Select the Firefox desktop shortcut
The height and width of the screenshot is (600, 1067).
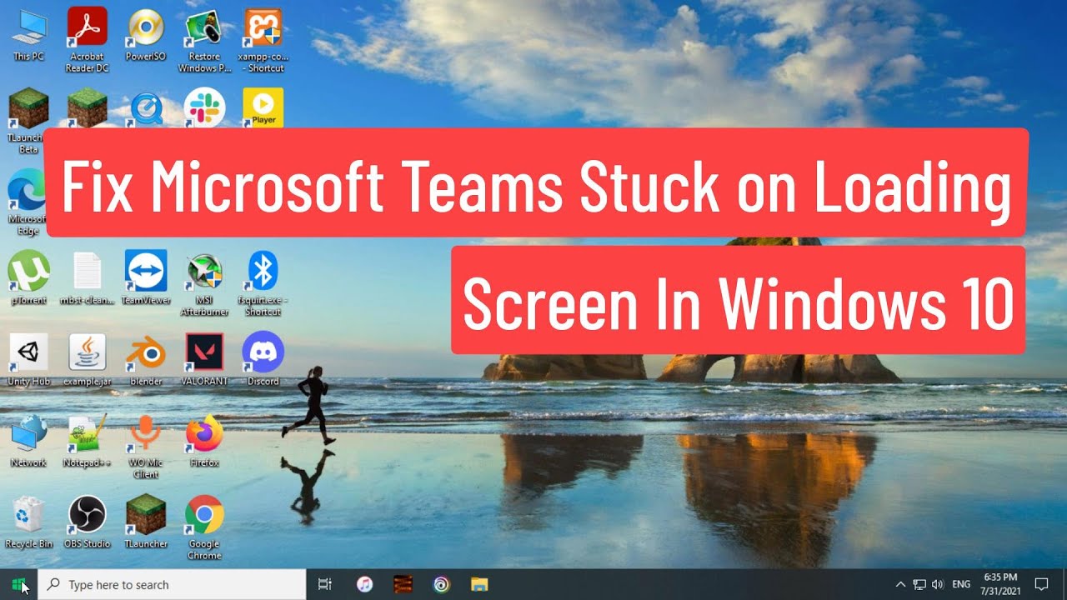click(204, 441)
